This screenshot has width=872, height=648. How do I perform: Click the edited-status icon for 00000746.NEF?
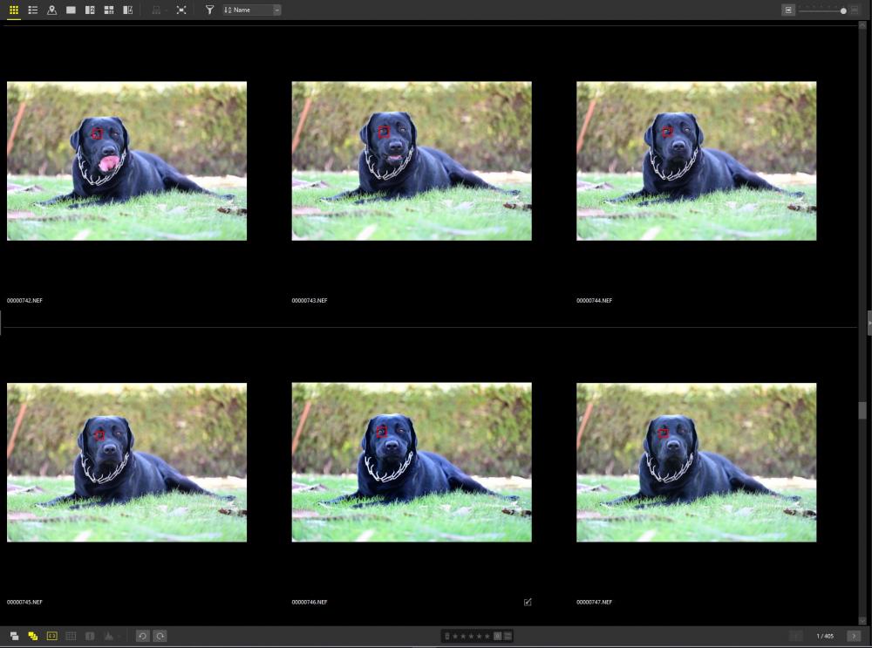(528, 602)
